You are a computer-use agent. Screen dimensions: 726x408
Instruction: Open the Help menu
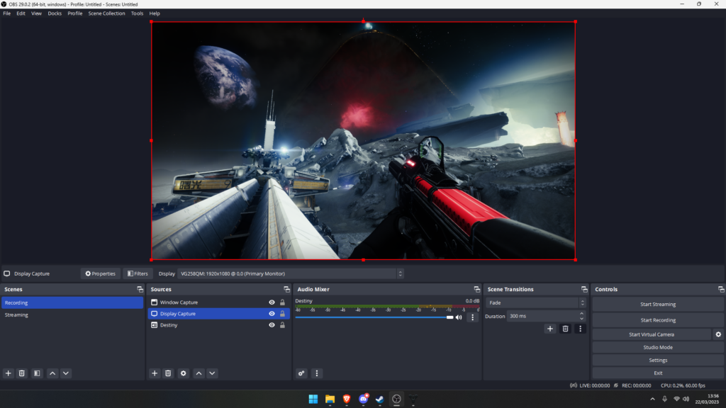pos(155,13)
